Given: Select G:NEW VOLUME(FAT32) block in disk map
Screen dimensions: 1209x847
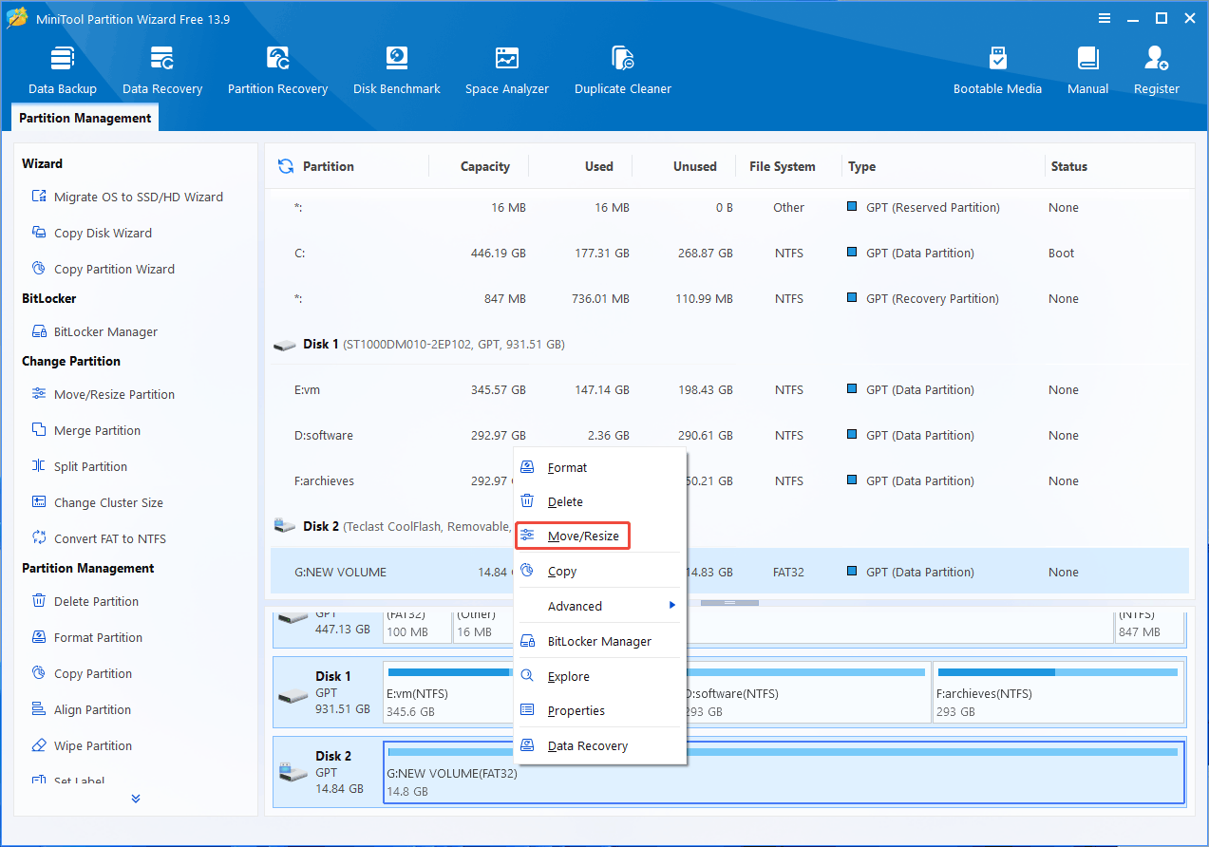Looking at the screenshot, I should [x=784, y=771].
